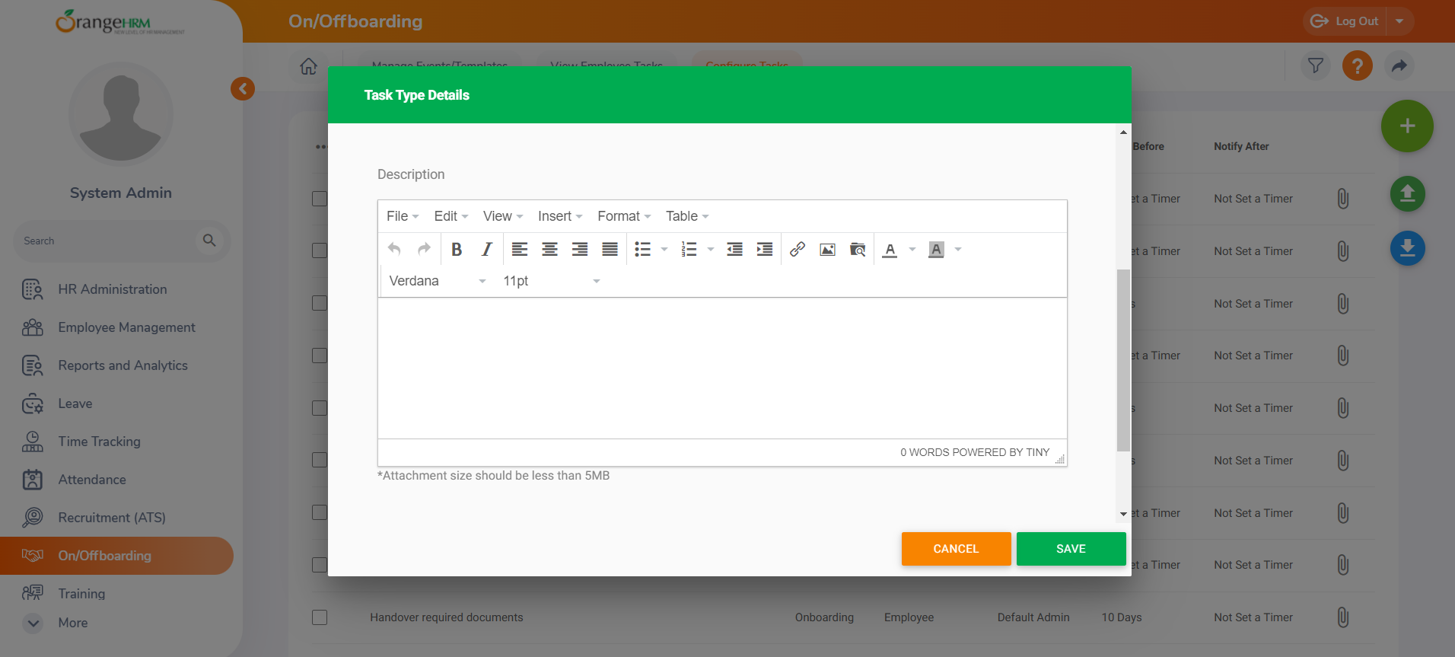
Task: Center align the description text
Action: click(x=549, y=250)
